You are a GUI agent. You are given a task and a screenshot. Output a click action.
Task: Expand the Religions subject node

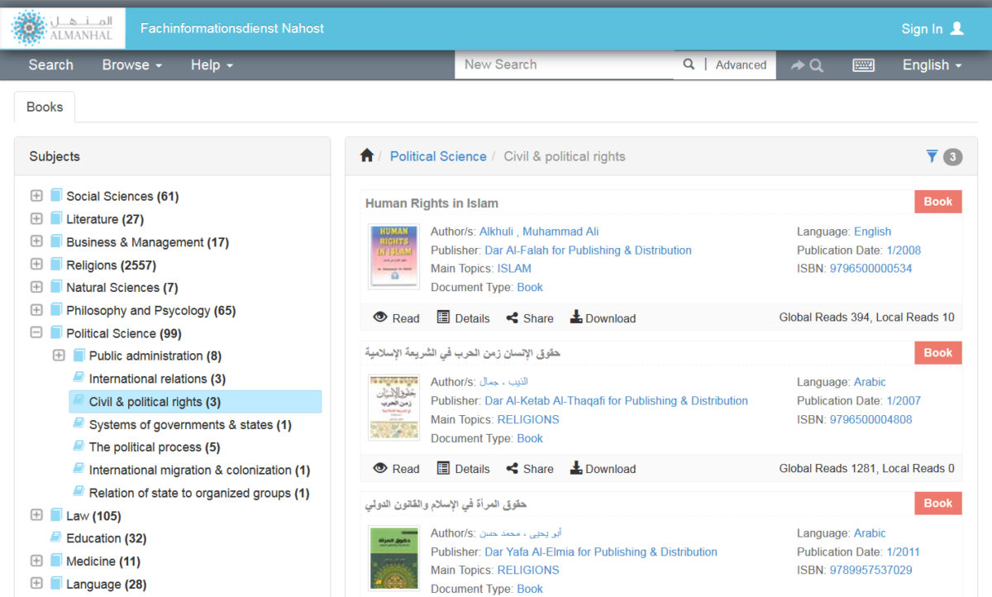[x=36, y=265]
